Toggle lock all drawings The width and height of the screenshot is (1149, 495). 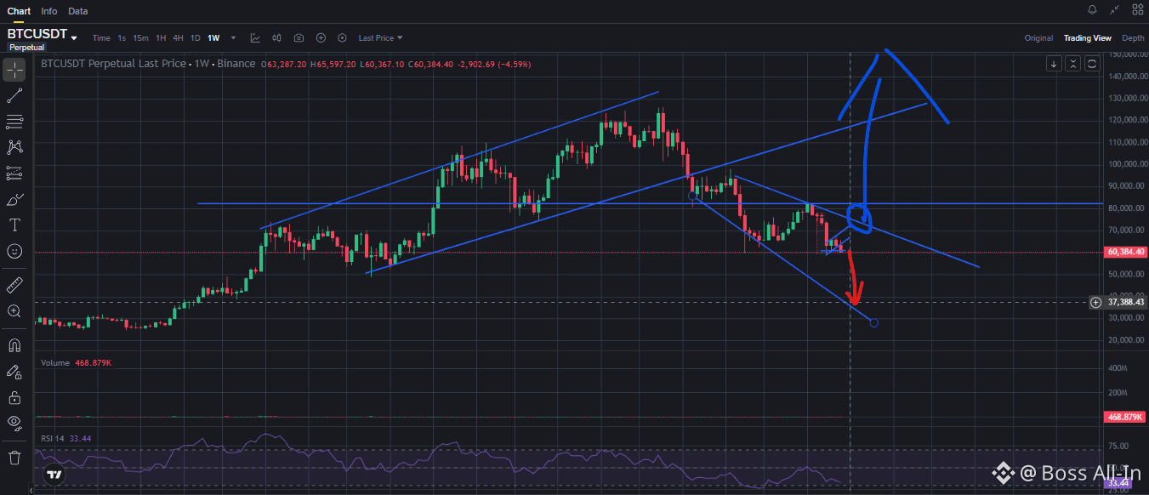point(14,397)
